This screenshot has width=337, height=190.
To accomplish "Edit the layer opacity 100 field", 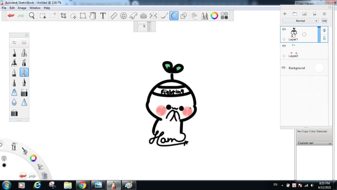I will (x=324, y=21).
